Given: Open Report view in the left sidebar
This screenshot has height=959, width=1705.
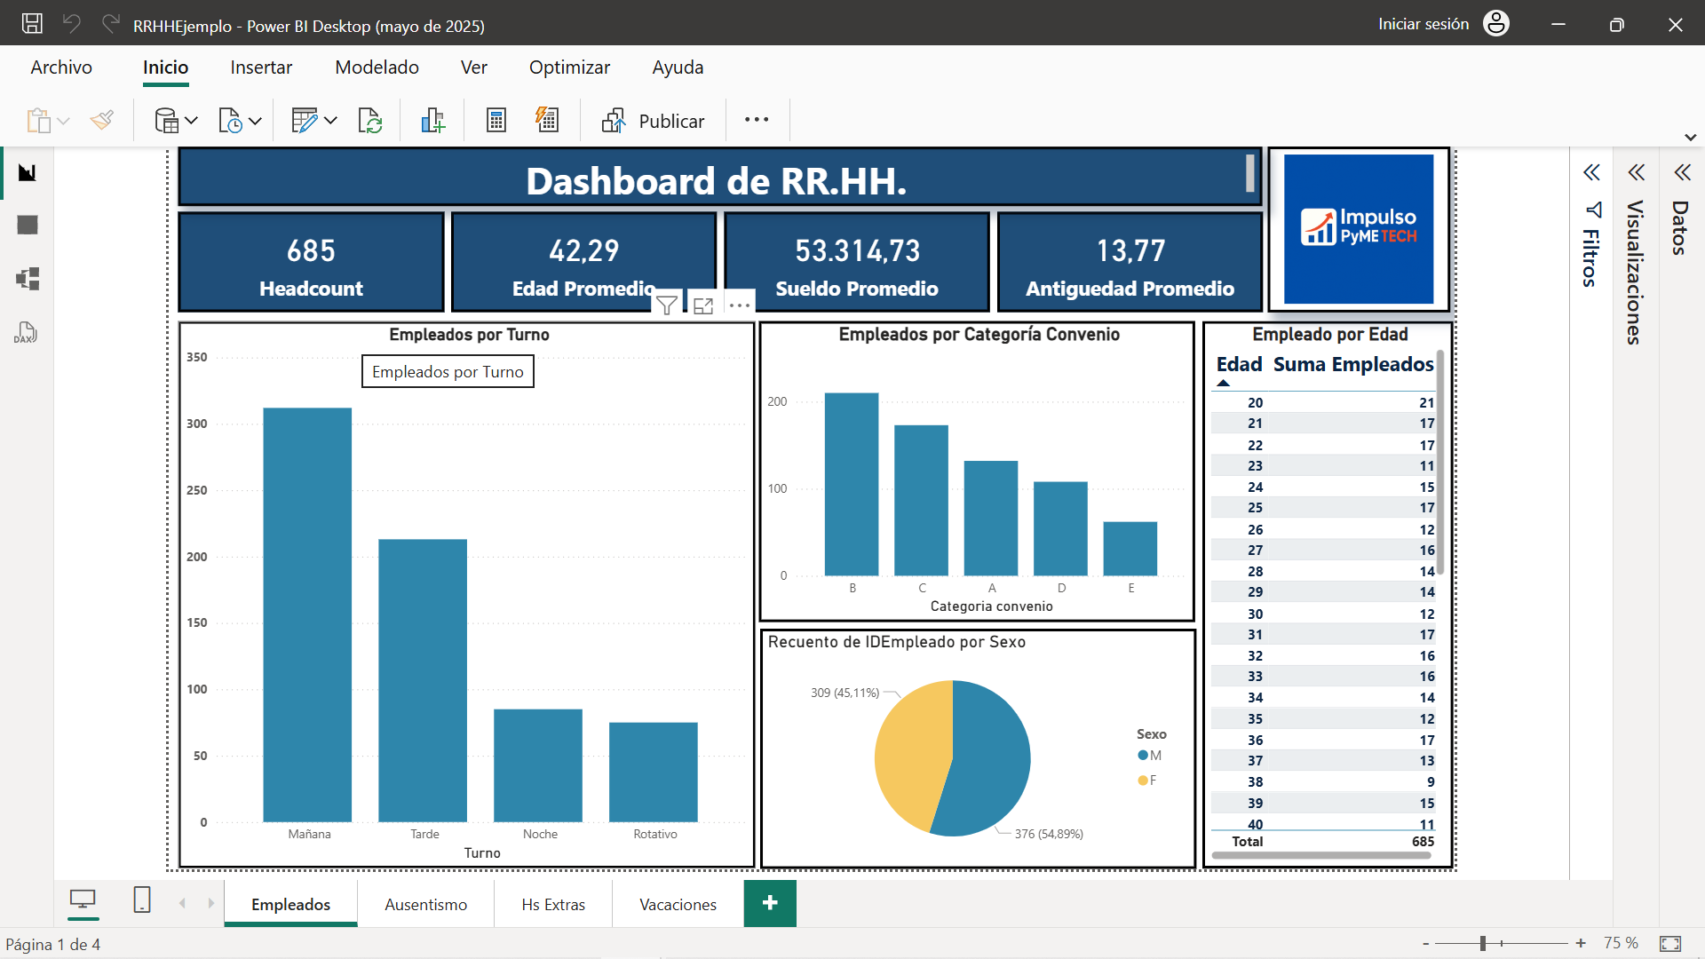Looking at the screenshot, I should [28, 172].
